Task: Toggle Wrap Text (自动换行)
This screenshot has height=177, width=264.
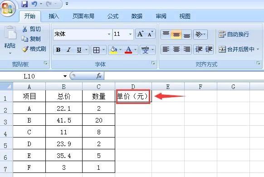Action: [x=234, y=34]
